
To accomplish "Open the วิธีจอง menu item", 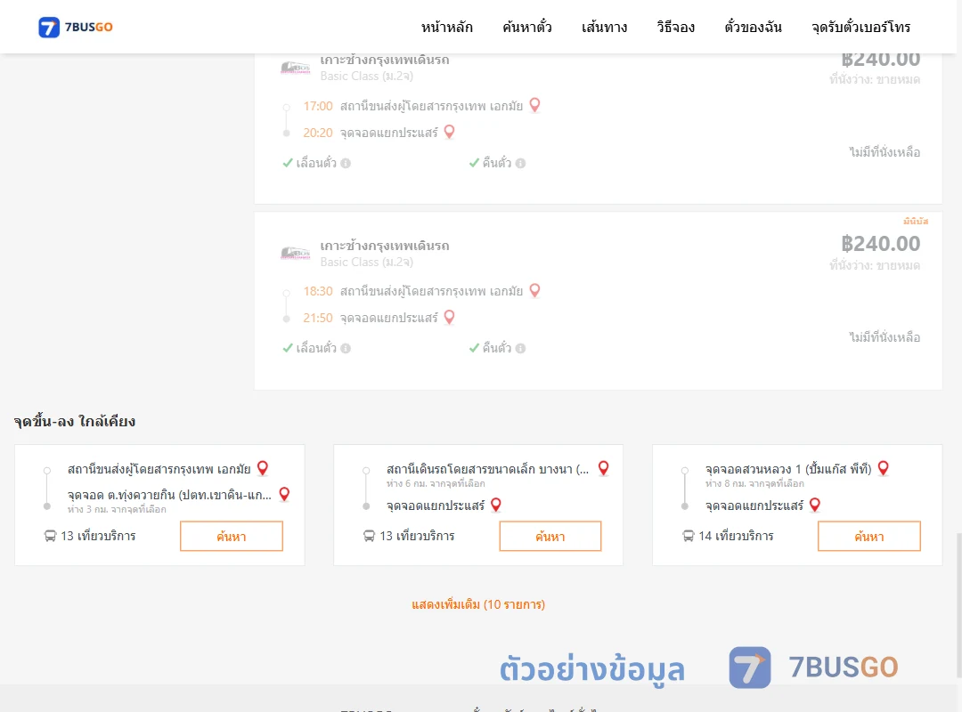I will coord(675,27).
